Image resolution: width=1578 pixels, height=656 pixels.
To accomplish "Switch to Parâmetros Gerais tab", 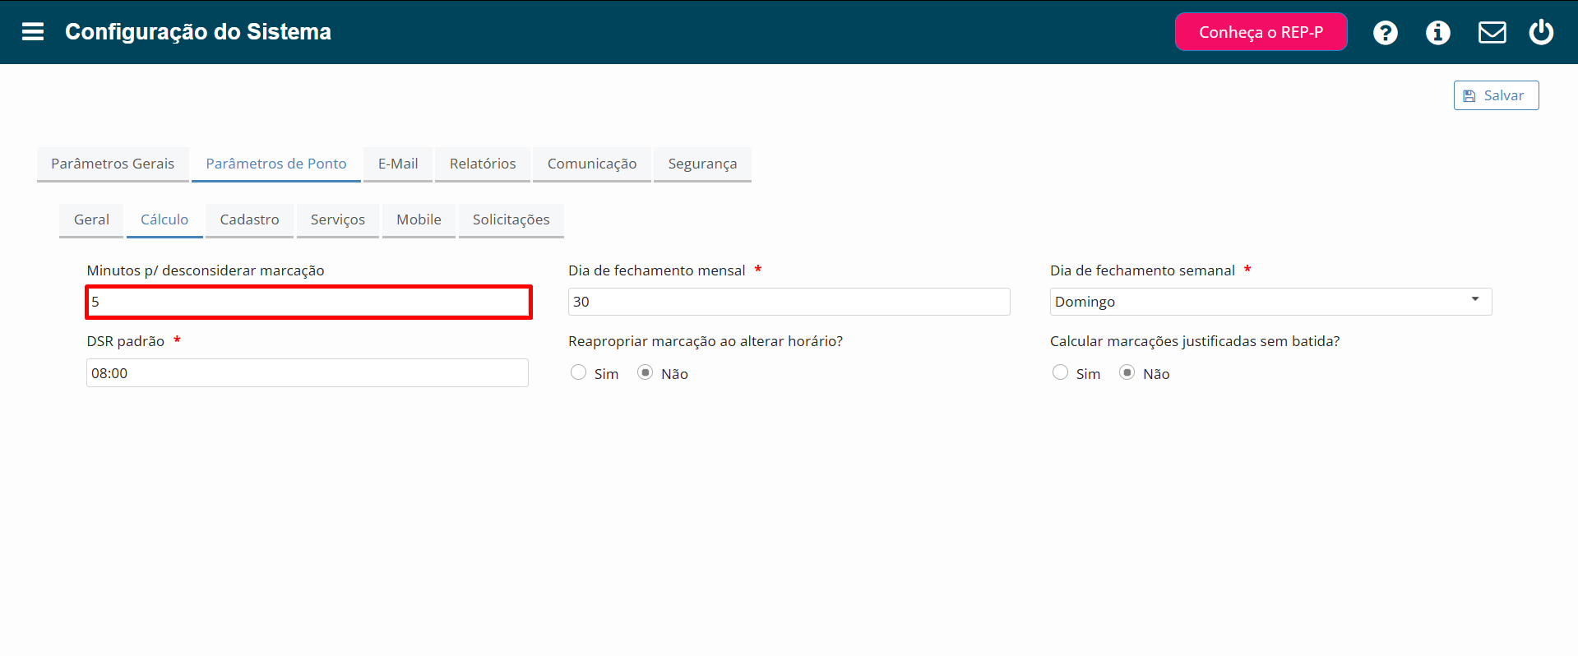I will 113,164.
